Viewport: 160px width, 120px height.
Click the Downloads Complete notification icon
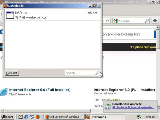(108, 106)
